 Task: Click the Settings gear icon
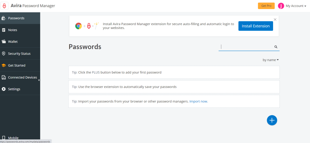click(x=3, y=89)
